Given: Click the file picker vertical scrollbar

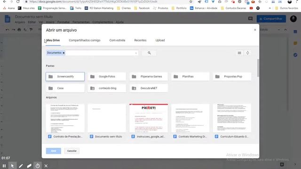Looking at the screenshot, I should 258,68.
